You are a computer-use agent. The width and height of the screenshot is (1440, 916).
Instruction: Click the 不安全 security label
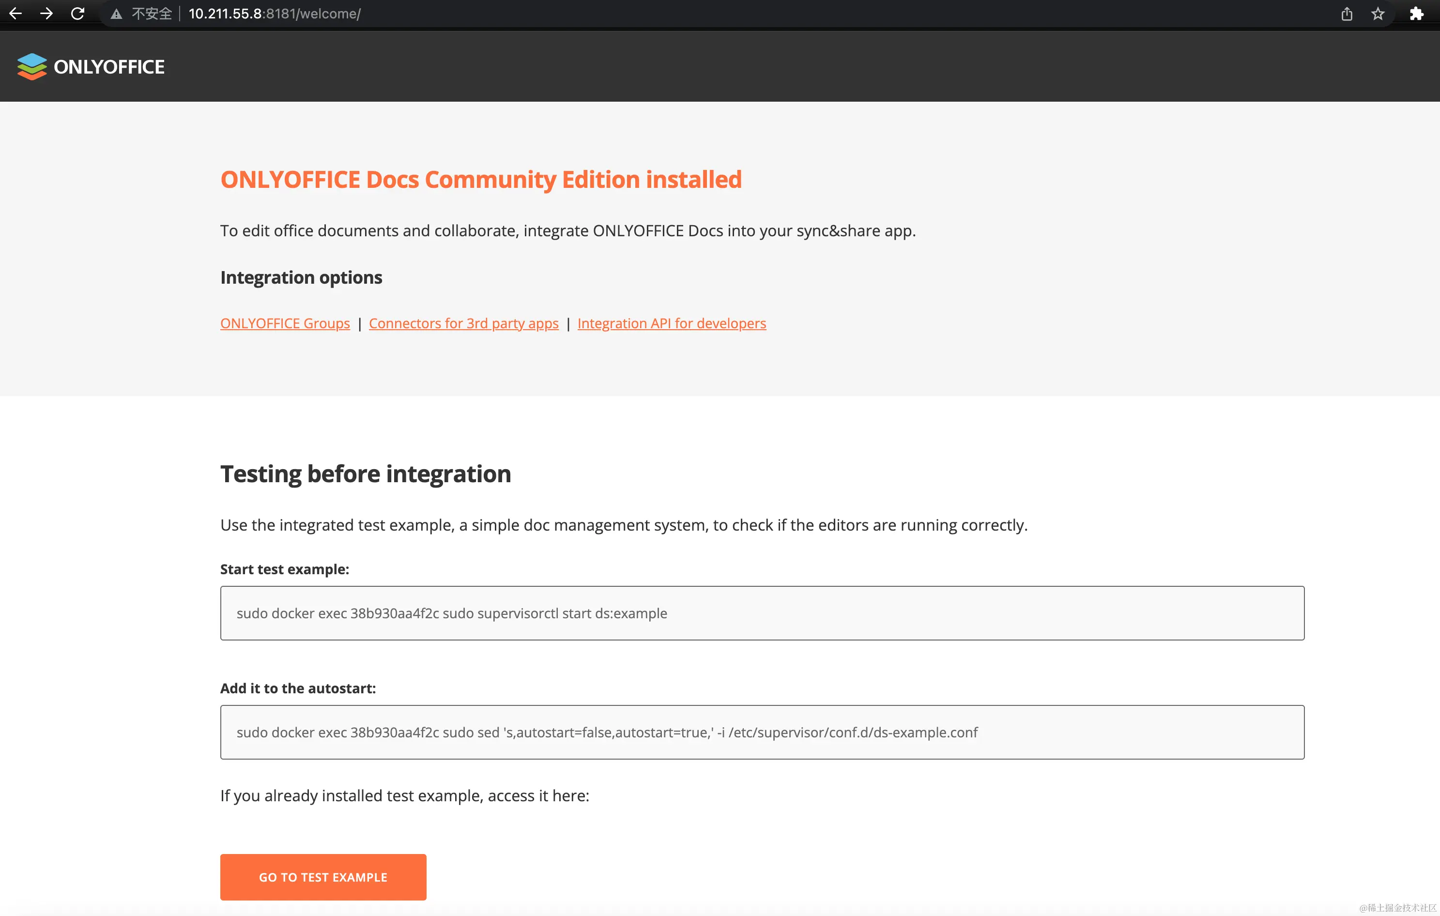pyautogui.click(x=152, y=14)
